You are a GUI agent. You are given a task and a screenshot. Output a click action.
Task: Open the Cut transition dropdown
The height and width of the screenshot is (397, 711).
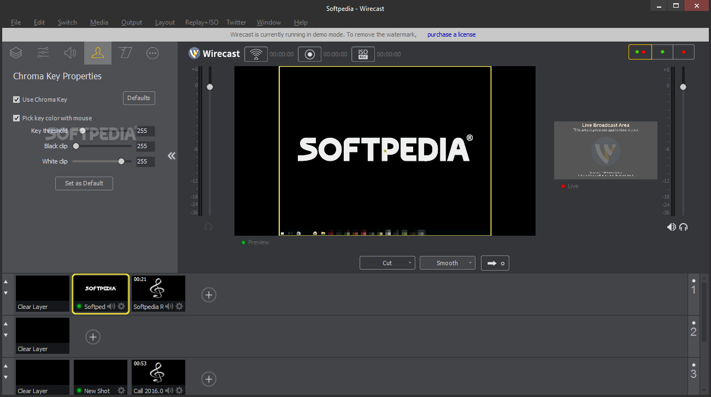(x=387, y=263)
